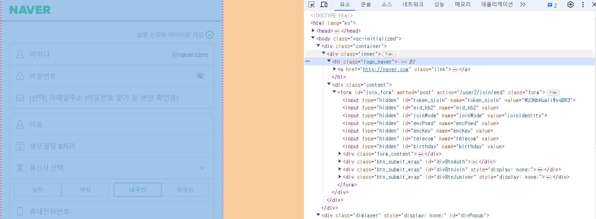This screenshot has height=219, width=596.
Task: Select the html lang="ko" row
Action: [x=333, y=23]
